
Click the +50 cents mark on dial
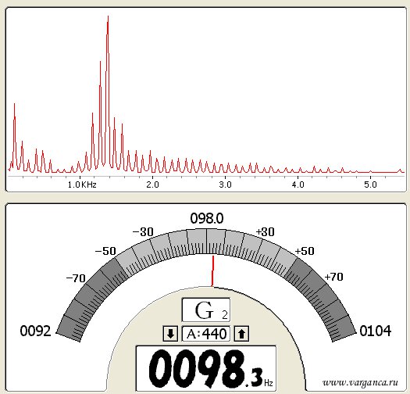305,251
